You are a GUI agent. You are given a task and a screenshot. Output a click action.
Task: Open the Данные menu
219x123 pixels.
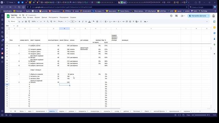click(44, 17)
